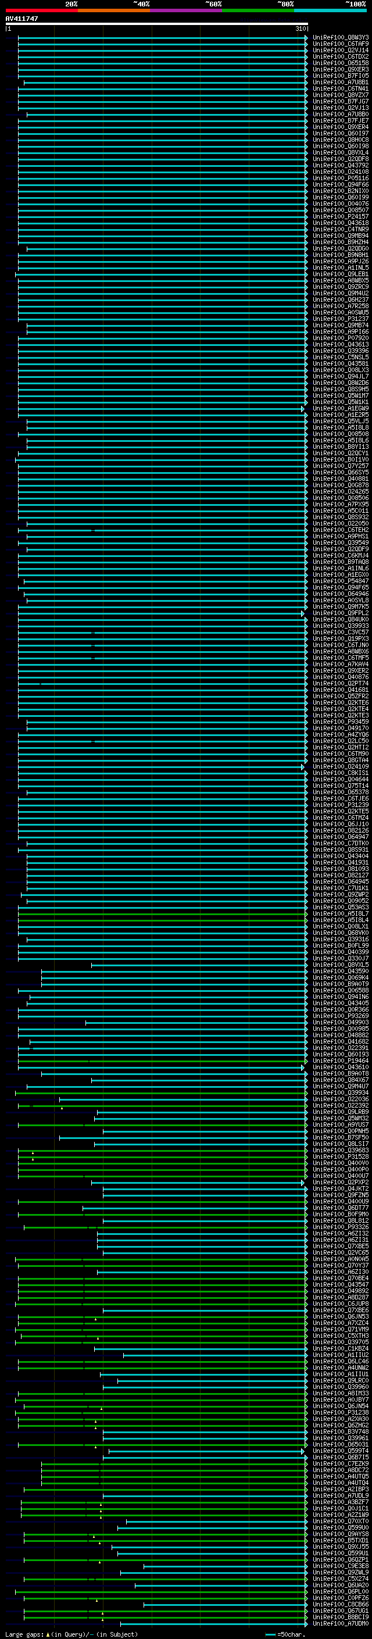The image size is (372, 1639).
Task: Open hit UniRef100_Q2VJ14
Action: (341, 50)
